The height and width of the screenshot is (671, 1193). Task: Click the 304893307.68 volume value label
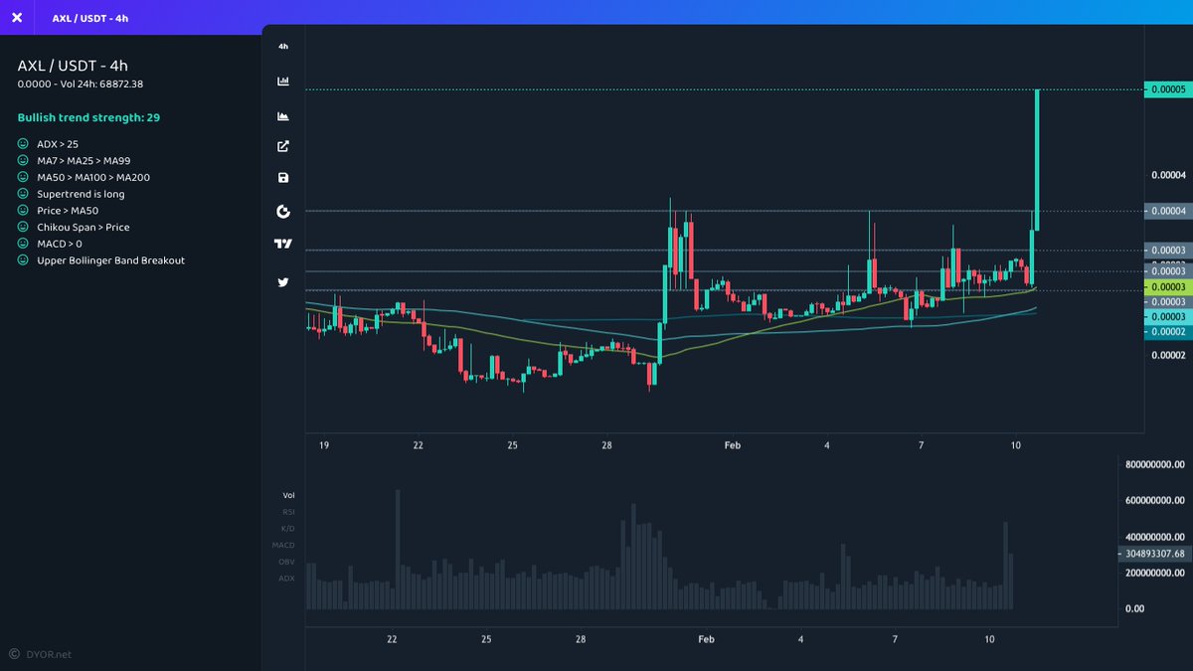(1155, 554)
